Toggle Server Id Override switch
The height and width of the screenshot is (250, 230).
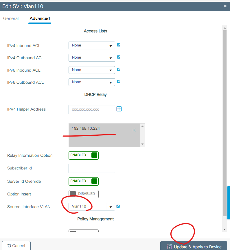tap(84, 182)
